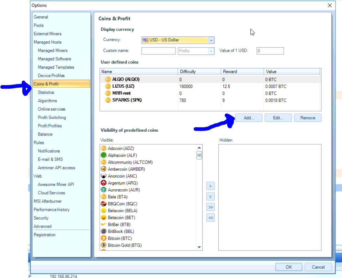
Task: Select Cloud Services in the sidebar
Action: click(51, 193)
